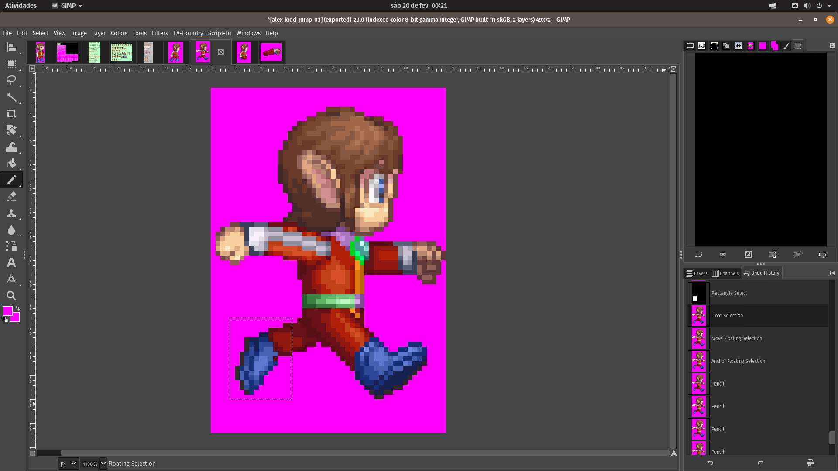The width and height of the screenshot is (838, 471).
Task: Open ruler corner image menu
Action: [x=32, y=68]
